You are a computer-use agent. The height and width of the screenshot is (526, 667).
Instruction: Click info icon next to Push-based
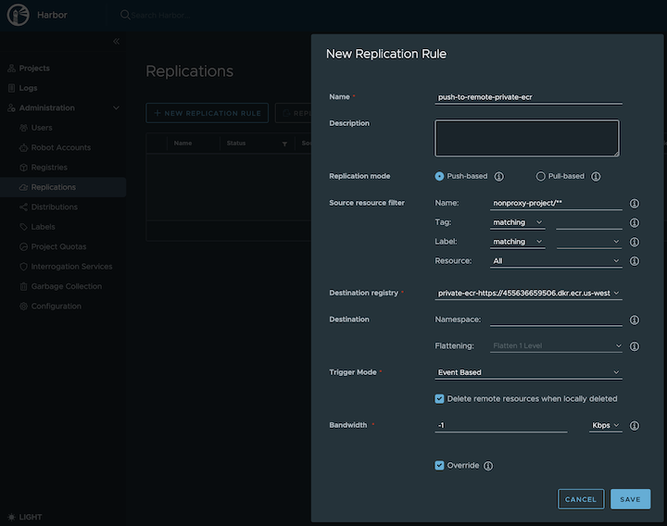tap(498, 176)
